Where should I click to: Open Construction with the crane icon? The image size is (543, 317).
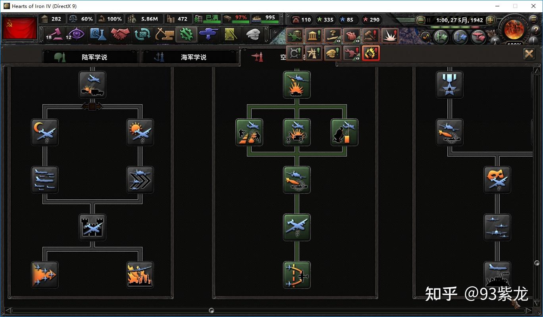tap(164, 34)
